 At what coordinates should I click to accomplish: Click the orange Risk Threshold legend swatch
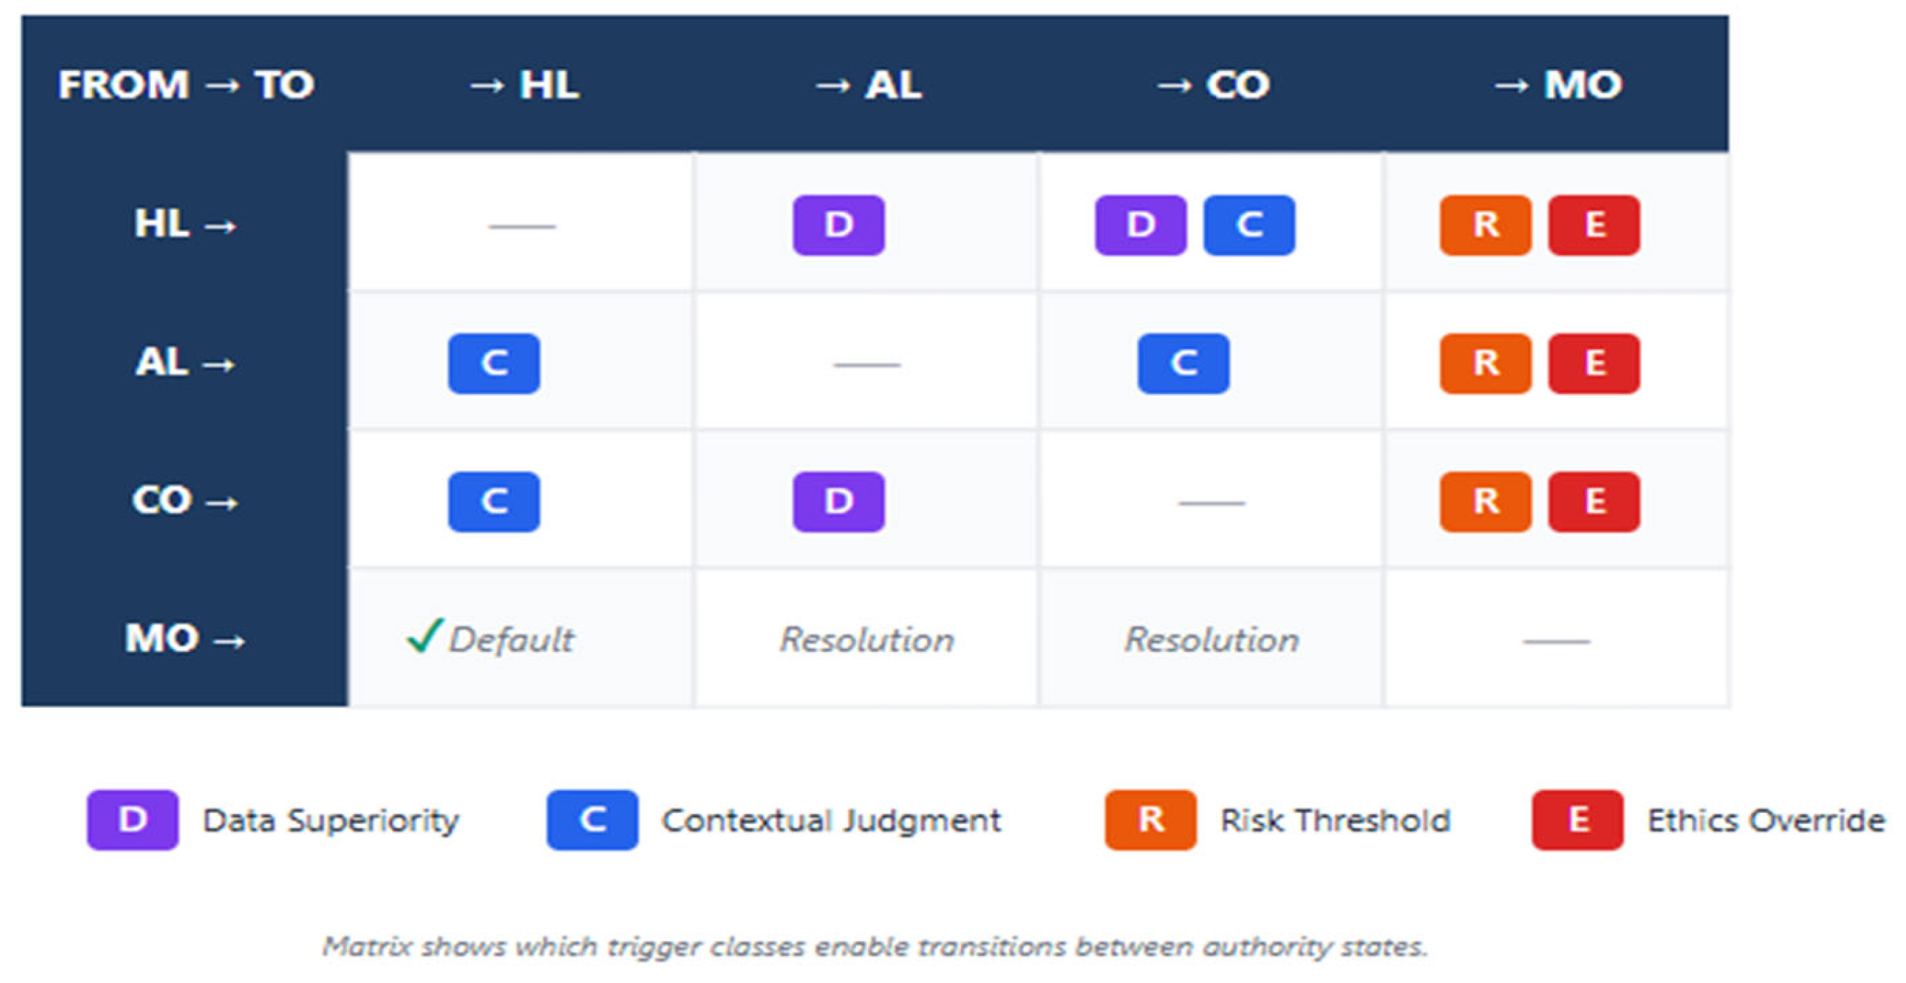(x=1151, y=819)
